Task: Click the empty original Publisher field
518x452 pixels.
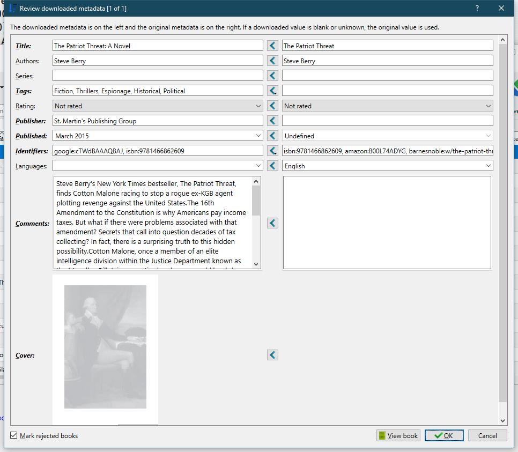Action: 388,121
